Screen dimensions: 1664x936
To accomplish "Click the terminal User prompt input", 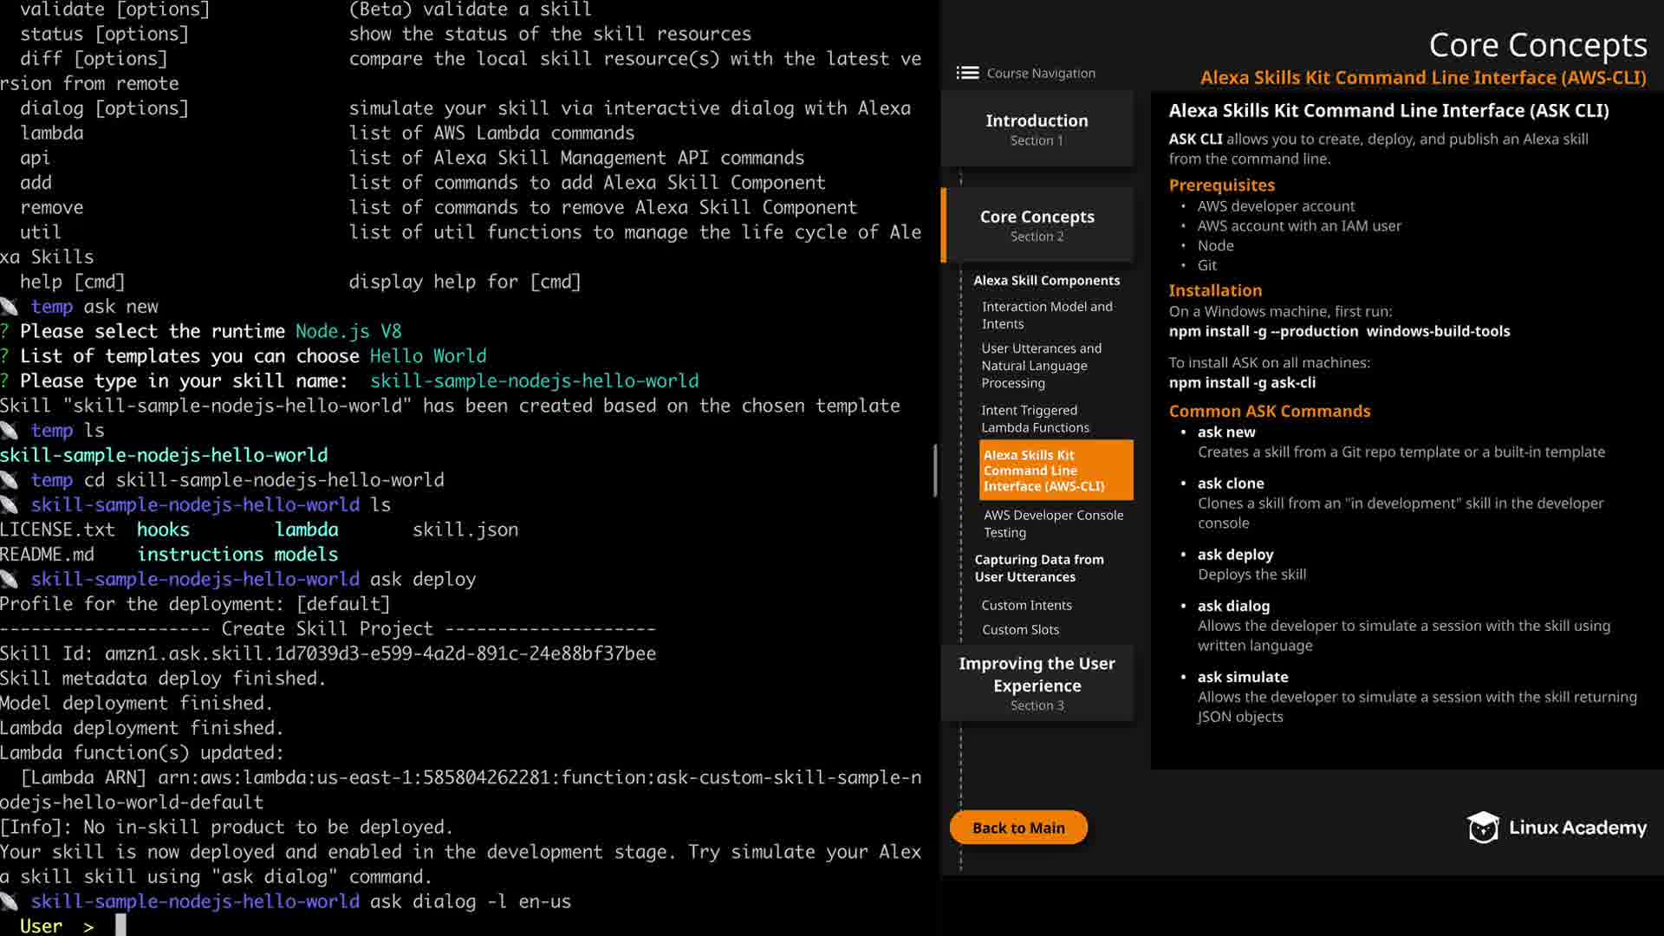I will point(120,925).
